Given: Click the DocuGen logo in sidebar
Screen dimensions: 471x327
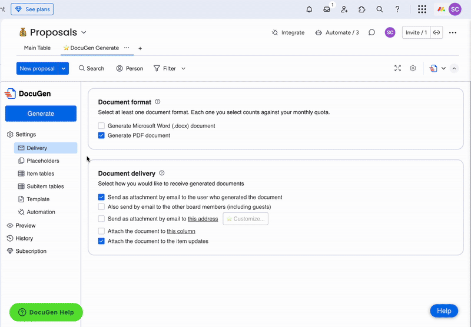Looking at the screenshot, I should click(x=10, y=94).
